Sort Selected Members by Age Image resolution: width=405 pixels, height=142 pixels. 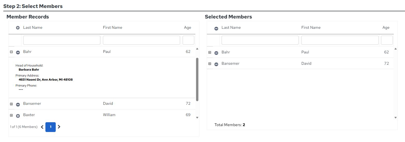point(386,27)
